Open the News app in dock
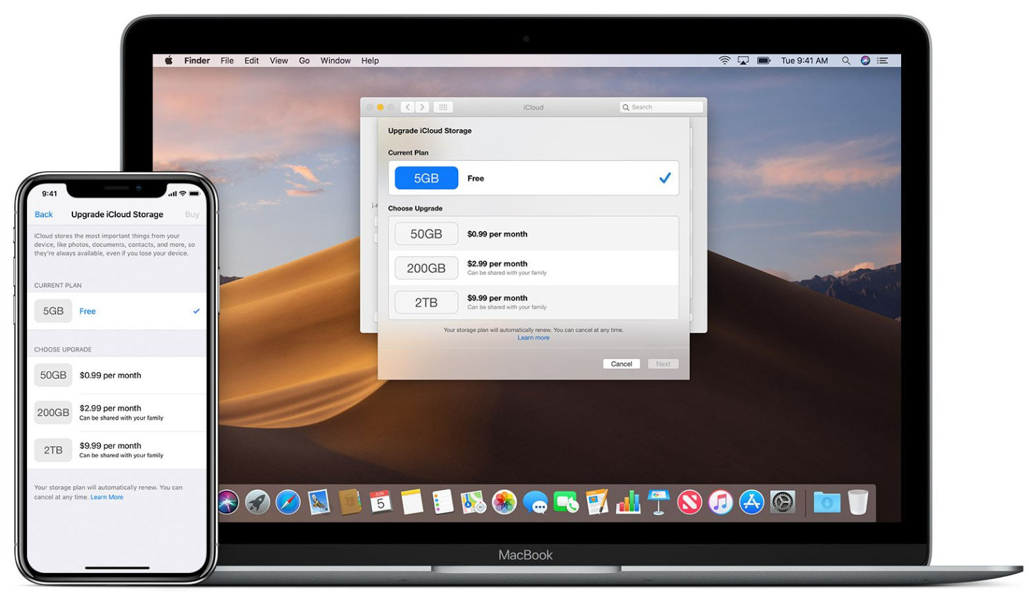Viewport: 1035px width, 595px height. pos(689,503)
